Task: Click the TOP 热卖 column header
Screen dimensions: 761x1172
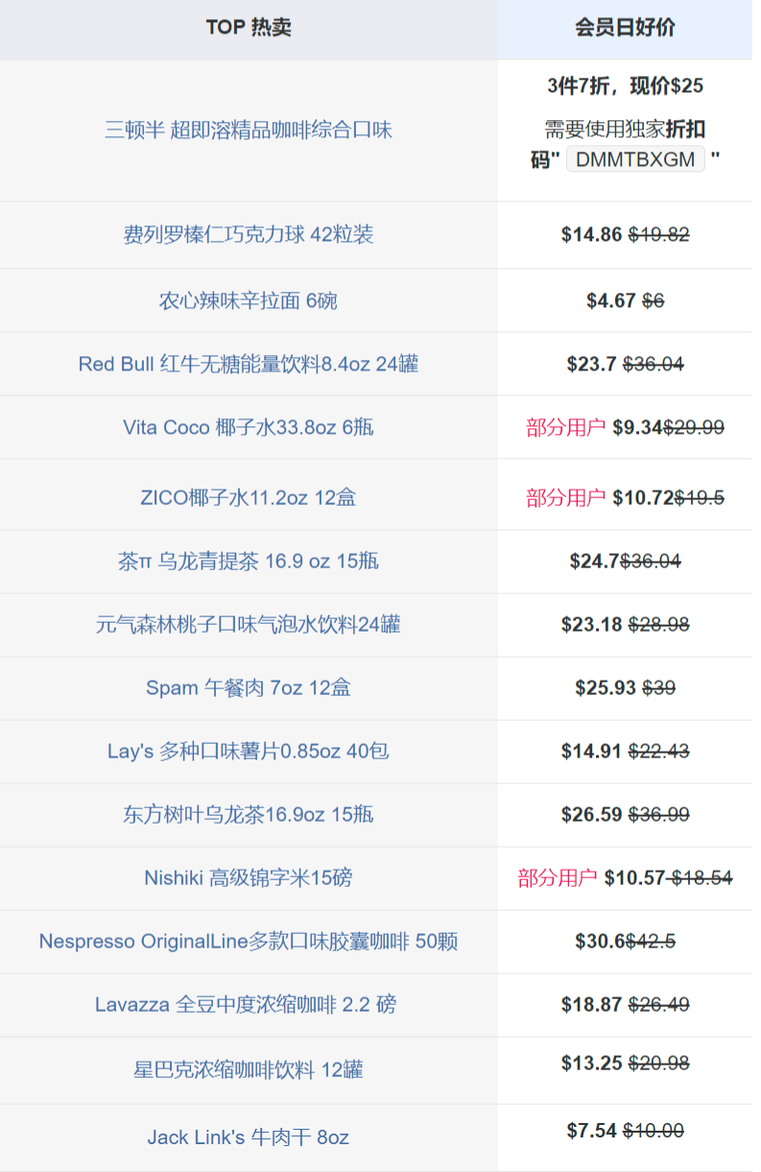Action: 248,27
